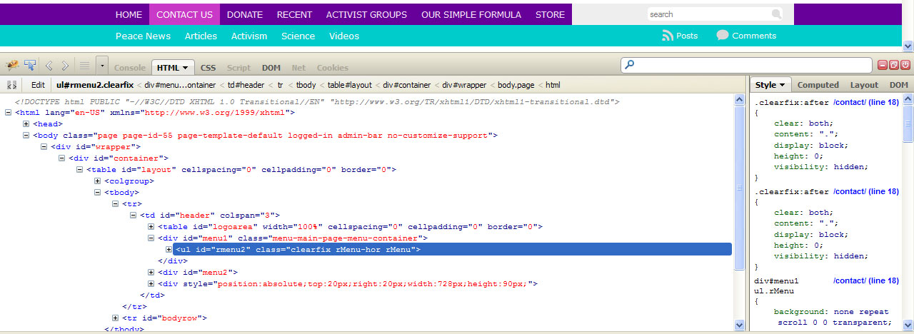Expand the ul id rmenu2 node
The height and width of the screenshot is (334, 914).
point(169,250)
